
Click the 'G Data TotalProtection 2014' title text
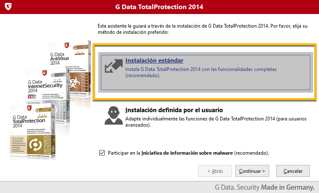(x=159, y=7)
